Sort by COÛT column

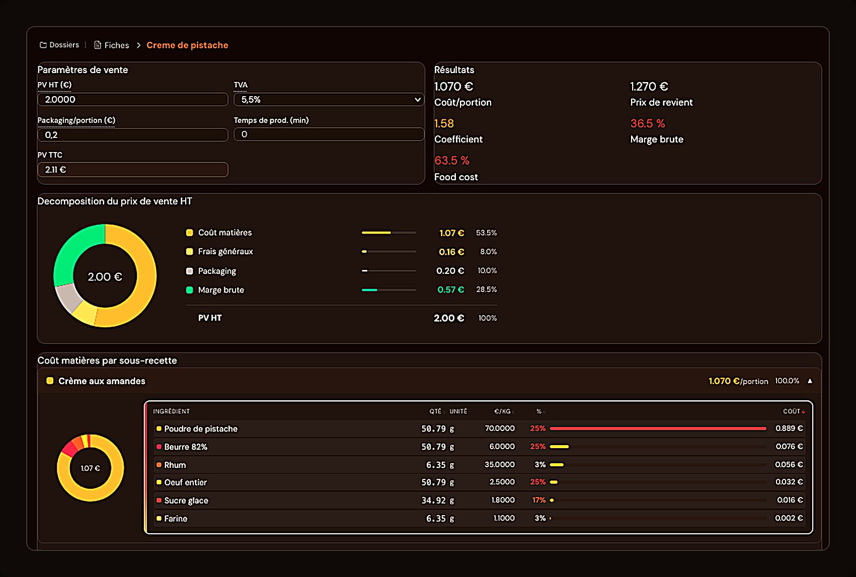[x=793, y=411]
